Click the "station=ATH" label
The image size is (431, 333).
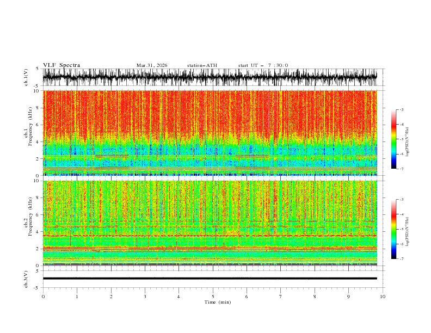coord(202,65)
